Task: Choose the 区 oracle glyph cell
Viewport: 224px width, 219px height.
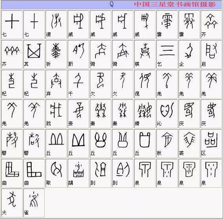Action: 211,144
